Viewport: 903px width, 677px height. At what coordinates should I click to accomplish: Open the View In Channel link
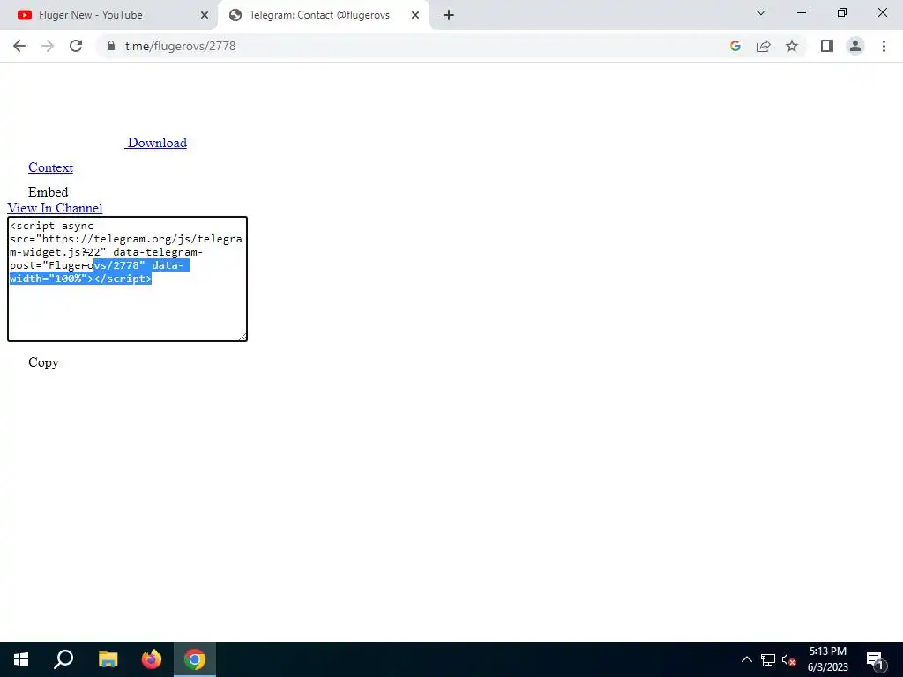(x=55, y=208)
